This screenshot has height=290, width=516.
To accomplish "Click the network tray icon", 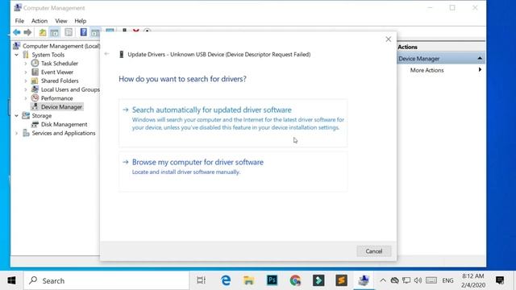I will click(x=406, y=280).
